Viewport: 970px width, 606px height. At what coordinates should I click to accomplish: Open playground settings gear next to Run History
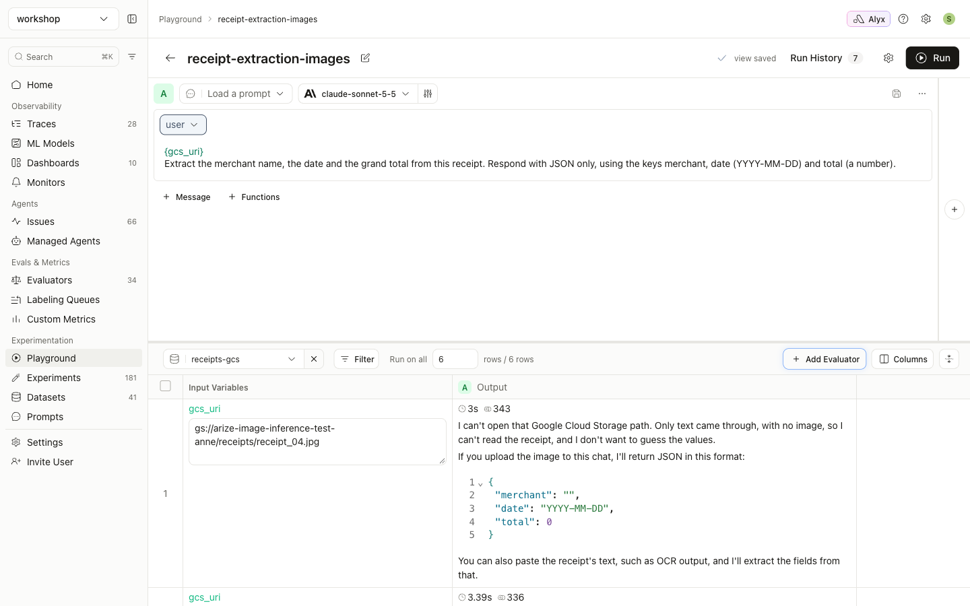pos(888,58)
